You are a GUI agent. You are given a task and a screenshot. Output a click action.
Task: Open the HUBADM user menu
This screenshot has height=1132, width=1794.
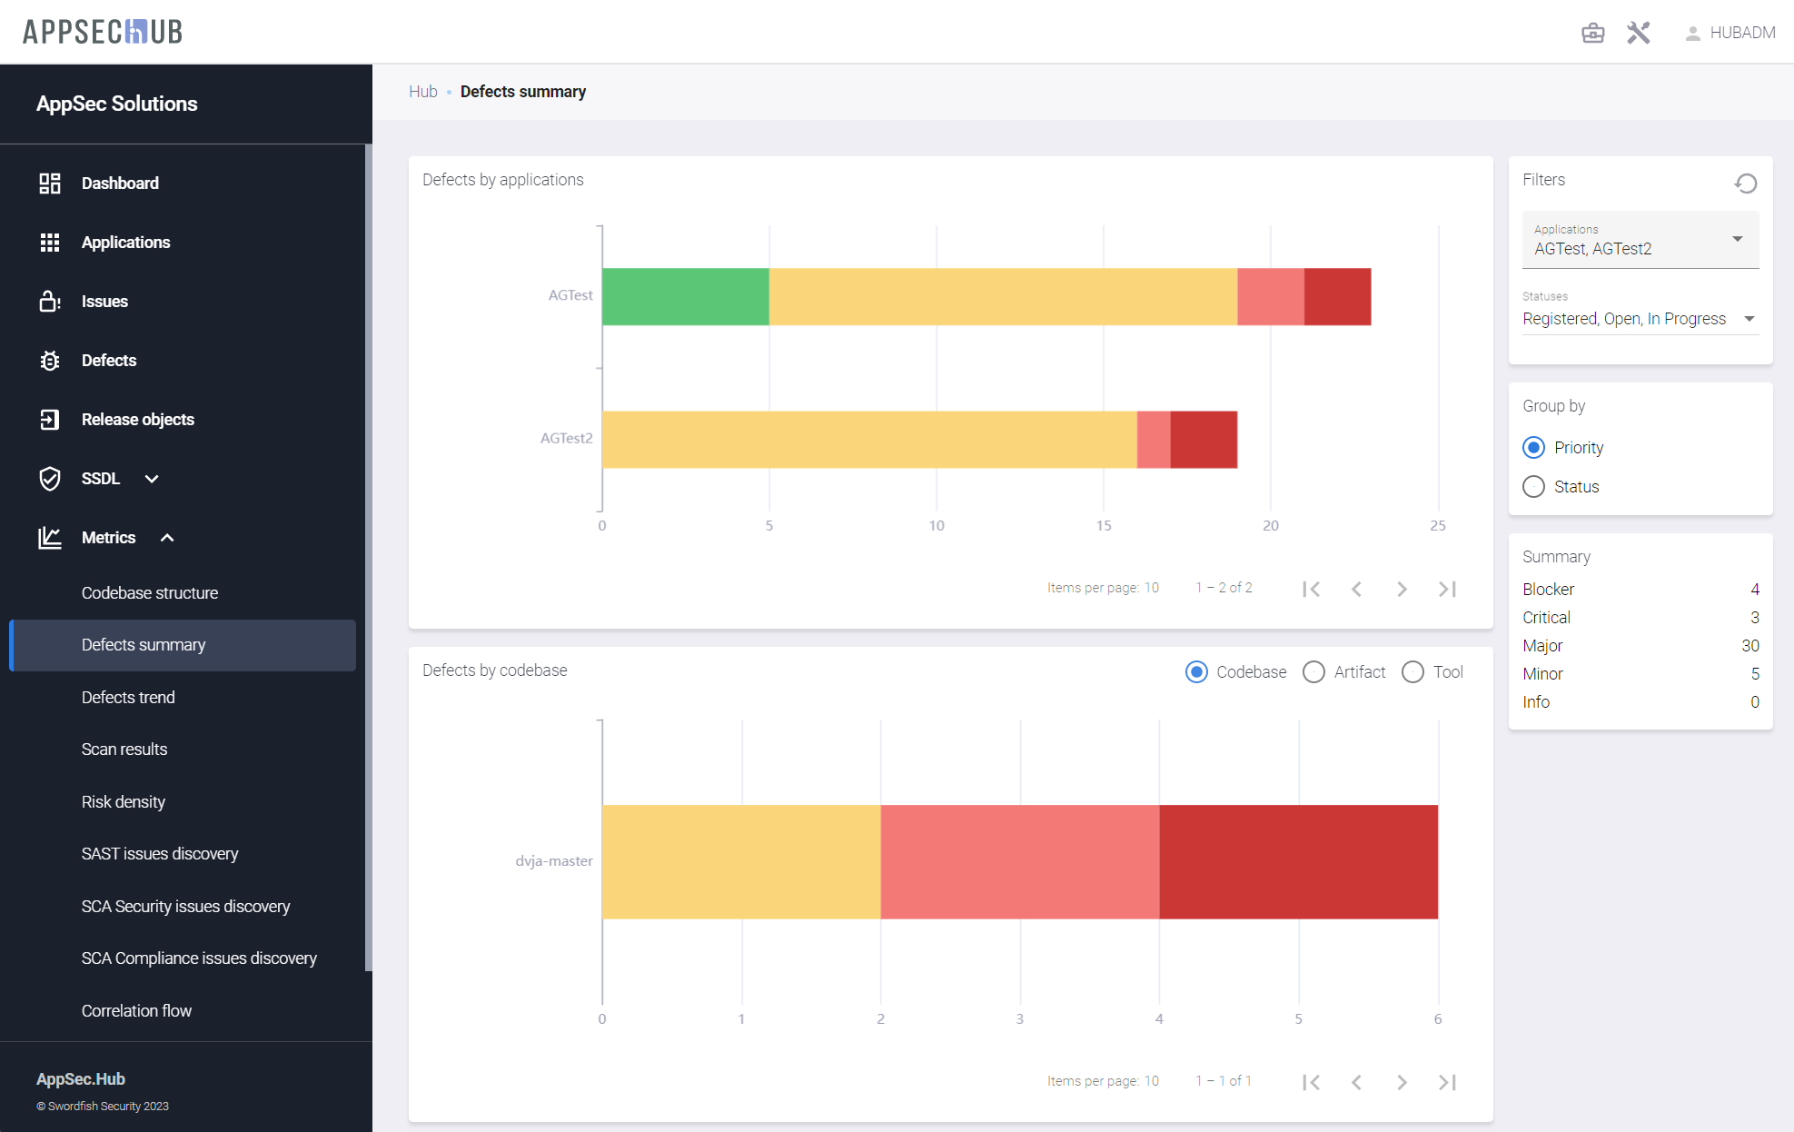pyautogui.click(x=1730, y=33)
